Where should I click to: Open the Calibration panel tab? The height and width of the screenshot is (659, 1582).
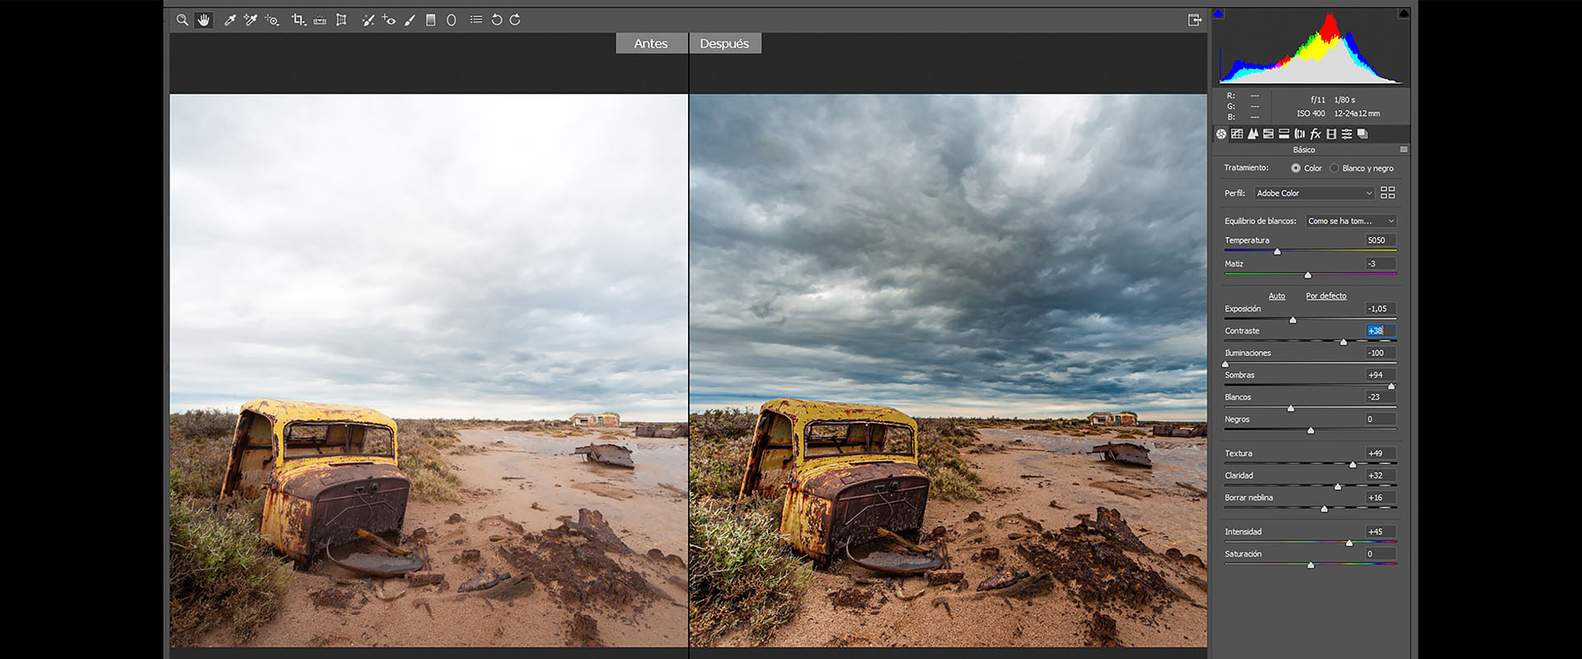pos(1332,133)
